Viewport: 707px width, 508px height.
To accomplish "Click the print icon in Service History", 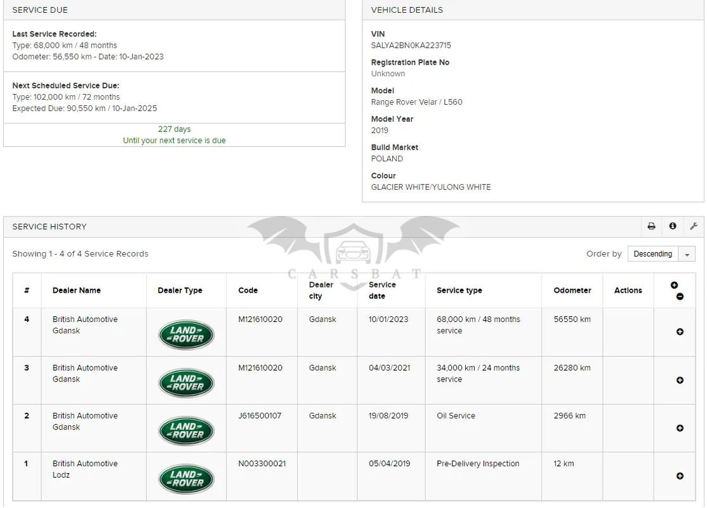I will click(x=651, y=226).
